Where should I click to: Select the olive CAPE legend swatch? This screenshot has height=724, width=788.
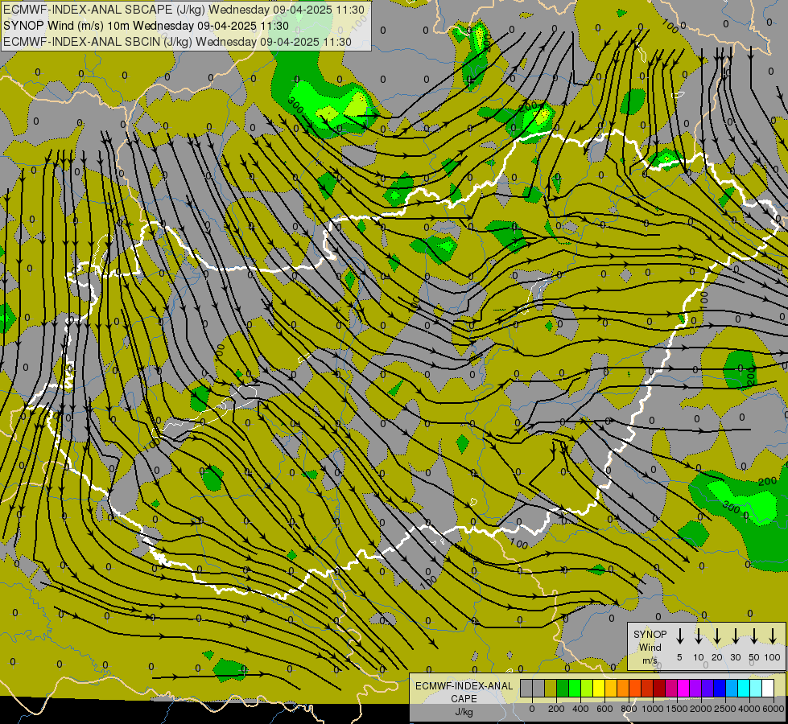click(x=551, y=689)
